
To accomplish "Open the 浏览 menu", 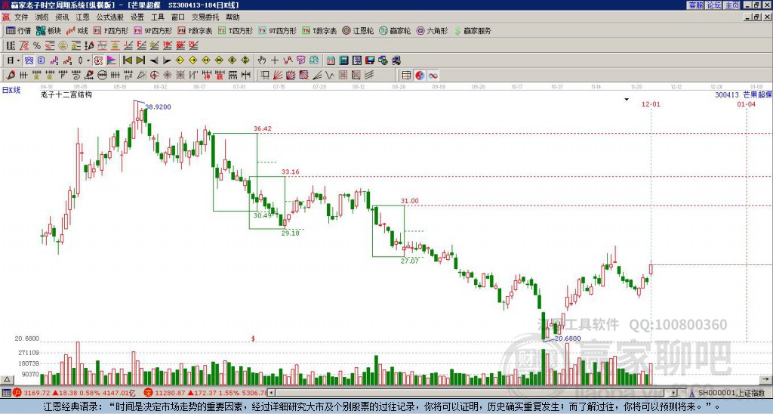I will pyautogui.click(x=42, y=17).
